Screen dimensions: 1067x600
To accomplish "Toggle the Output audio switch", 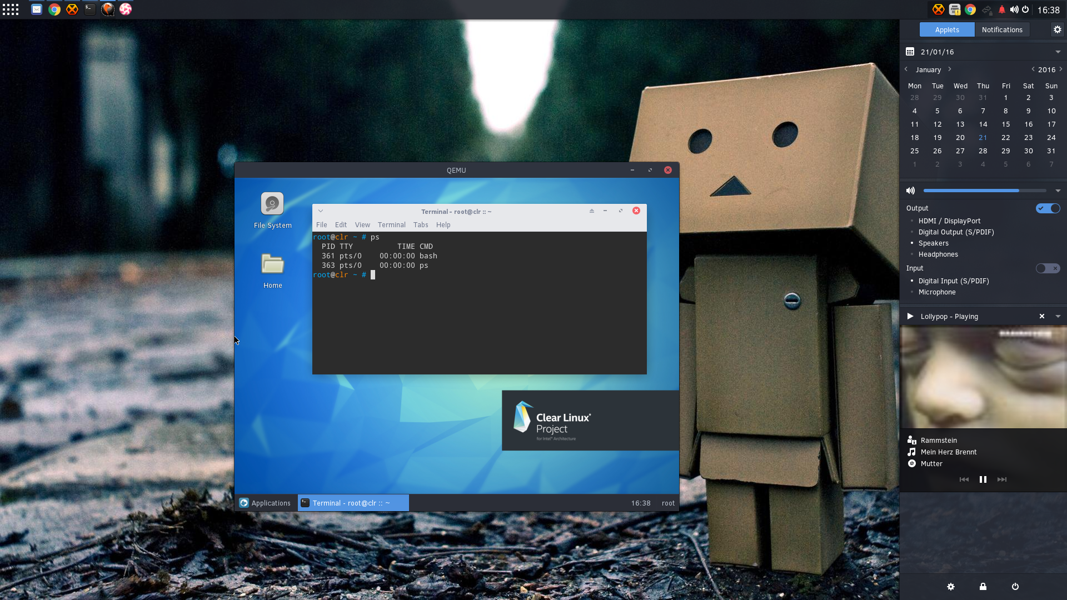I will click(x=1048, y=208).
